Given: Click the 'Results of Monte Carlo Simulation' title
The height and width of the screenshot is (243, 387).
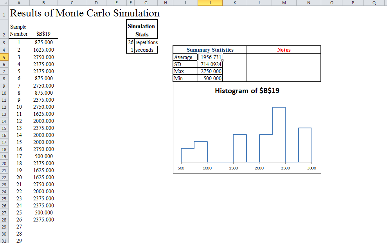Looking at the screenshot, I should tap(85, 13).
